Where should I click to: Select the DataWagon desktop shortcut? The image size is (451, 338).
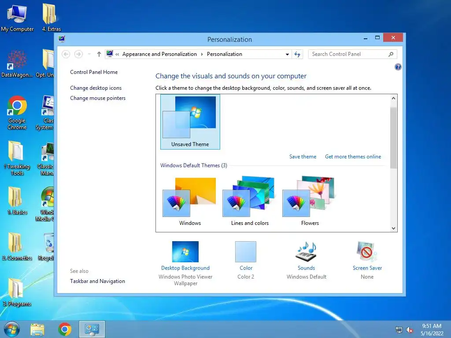[17, 63]
